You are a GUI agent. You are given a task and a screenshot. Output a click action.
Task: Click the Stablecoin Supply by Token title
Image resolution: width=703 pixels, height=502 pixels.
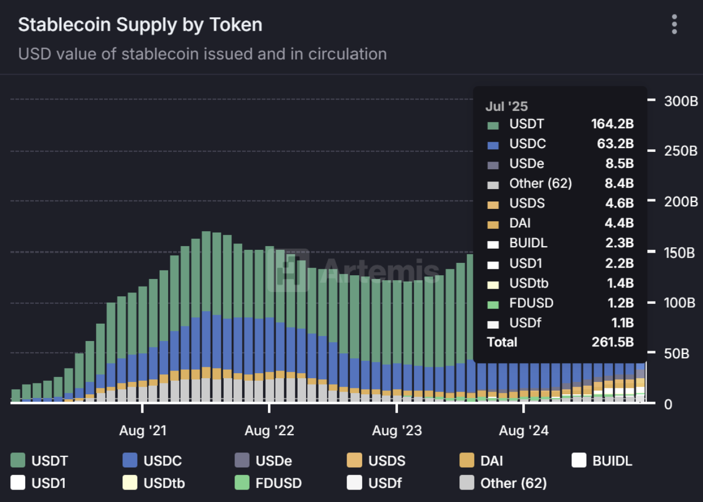pyautogui.click(x=140, y=25)
